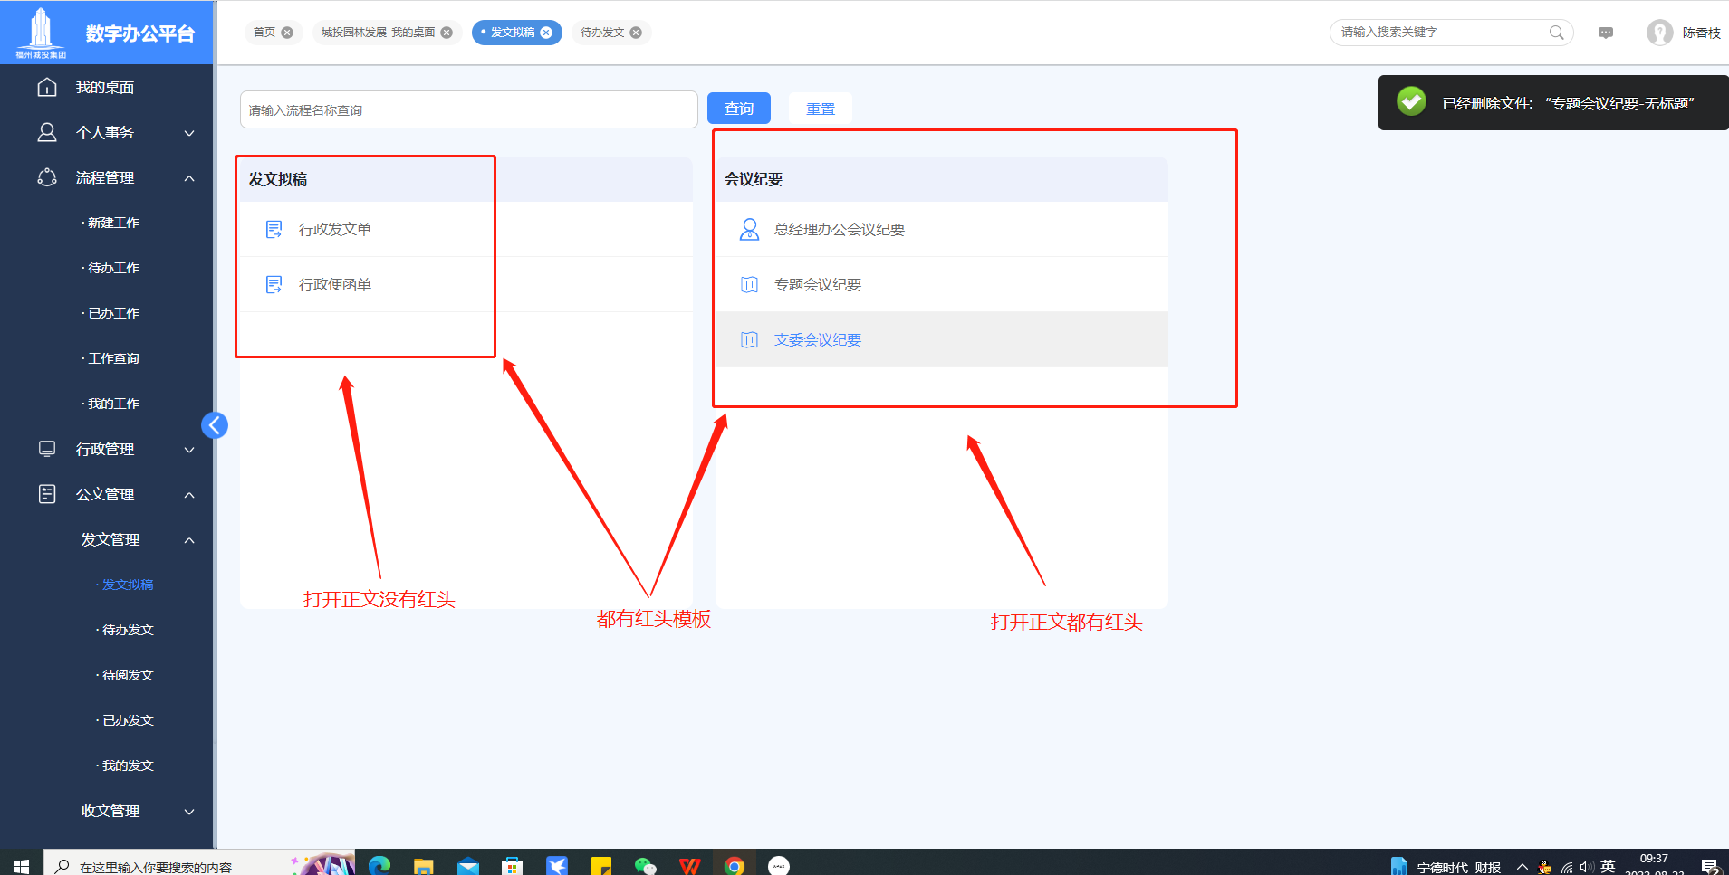Focus the 请输入流程名称查询 input field
This screenshot has height=875, width=1729.
tap(469, 109)
